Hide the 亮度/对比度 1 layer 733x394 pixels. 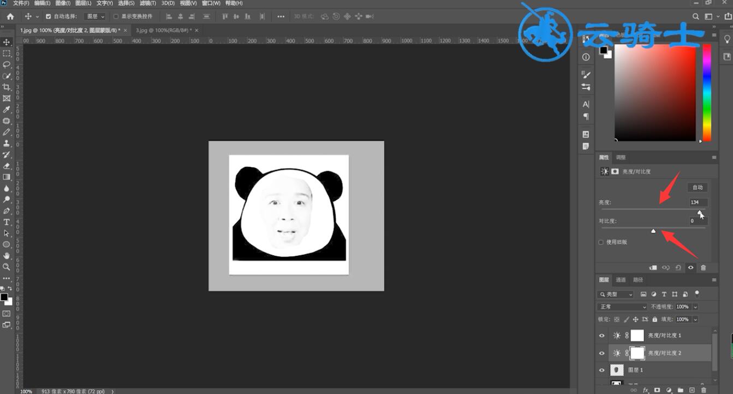point(602,336)
